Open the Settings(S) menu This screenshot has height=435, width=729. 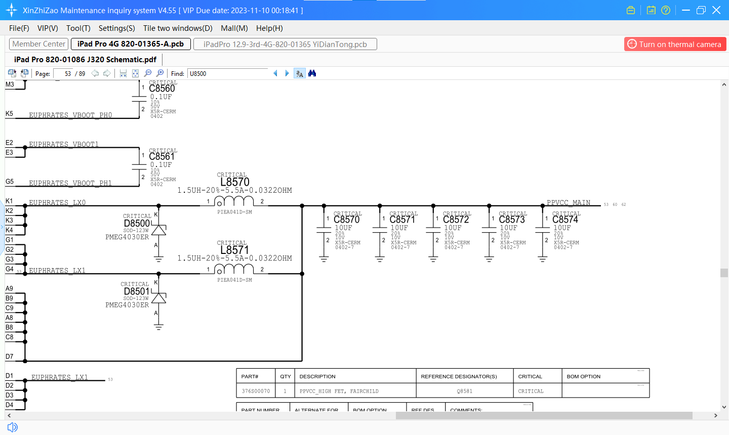click(116, 28)
